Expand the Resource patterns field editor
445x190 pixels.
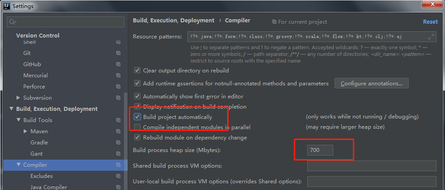pyautogui.click(x=431, y=37)
